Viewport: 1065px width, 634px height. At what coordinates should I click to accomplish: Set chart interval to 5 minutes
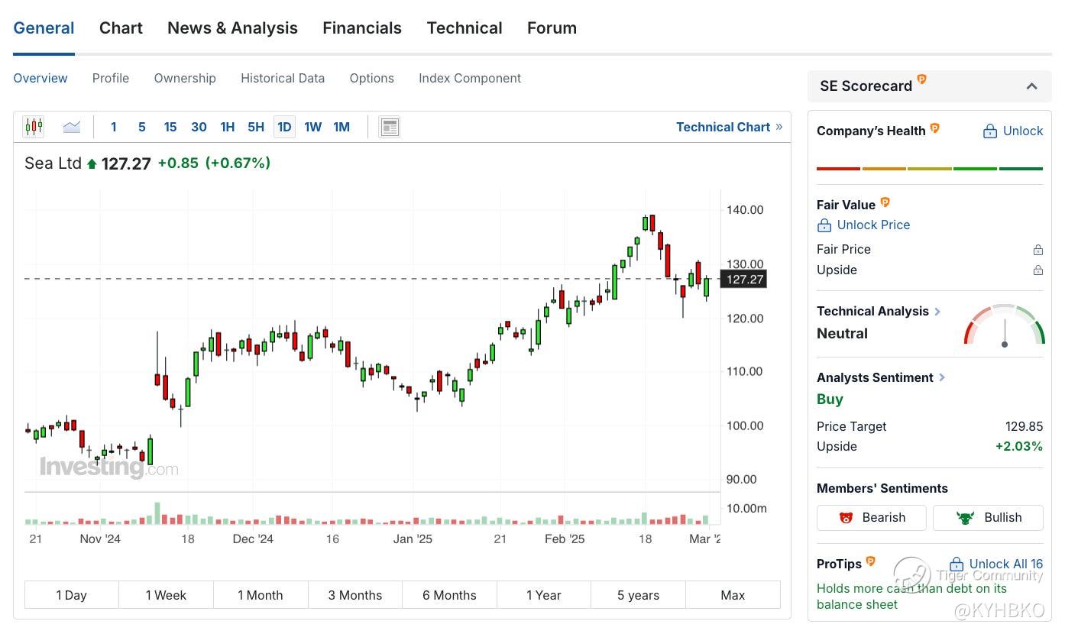click(142, 127)
